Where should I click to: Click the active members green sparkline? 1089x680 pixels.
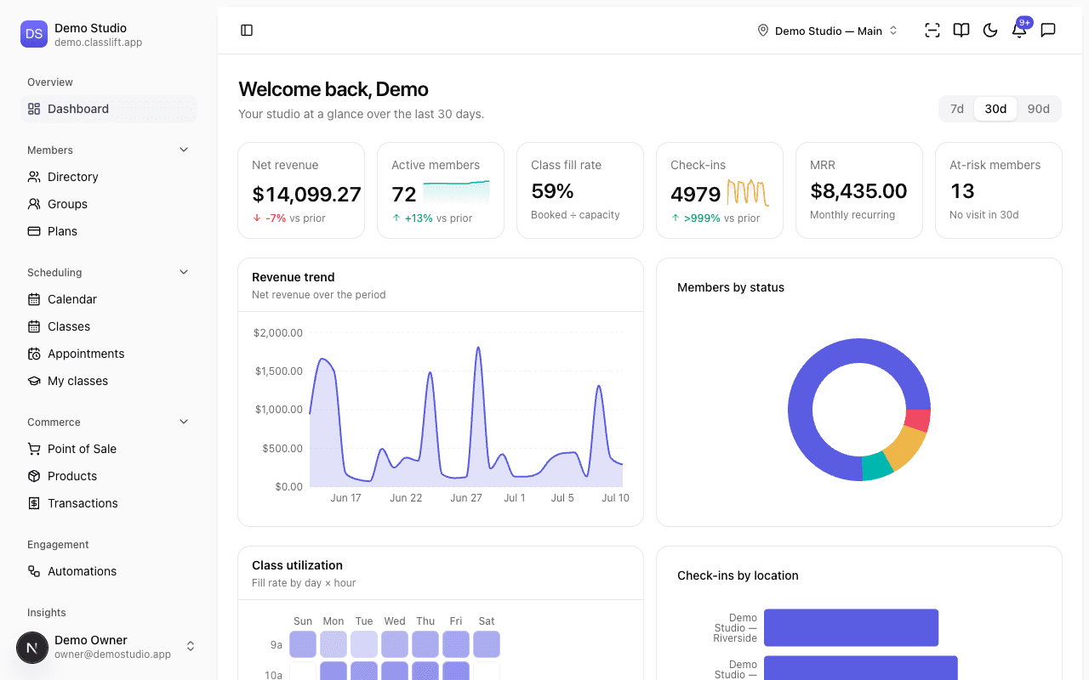pyautogui.click(x=457, y=192)
